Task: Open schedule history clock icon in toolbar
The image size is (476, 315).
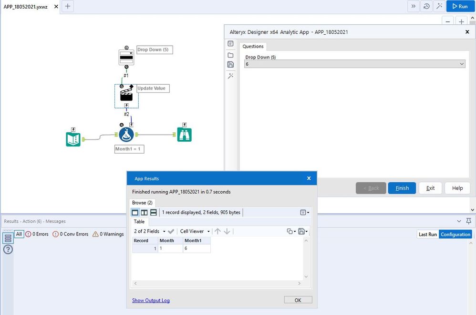Action: (x=426, y=6)
